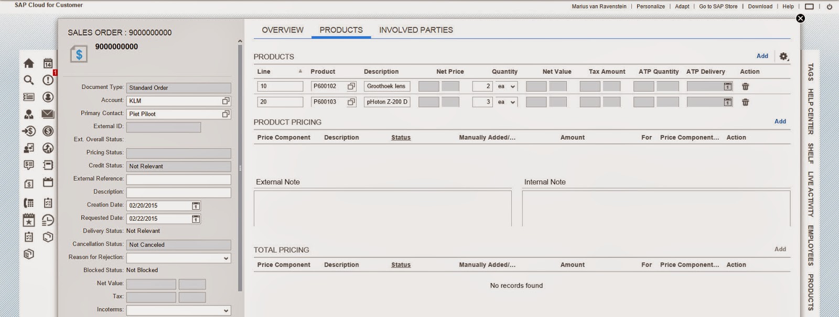Image resolution: width=839 pixels, height=317 pixels.
Task: Click the envelope mail icon
Action: 48,114
